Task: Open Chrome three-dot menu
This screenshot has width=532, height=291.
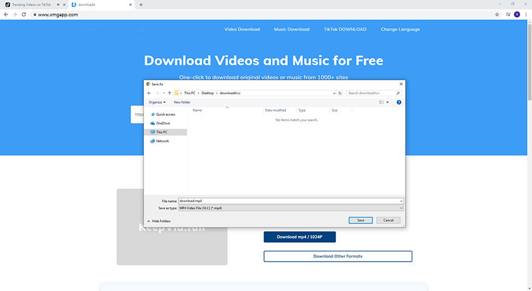Action: (x=526, y=14)
